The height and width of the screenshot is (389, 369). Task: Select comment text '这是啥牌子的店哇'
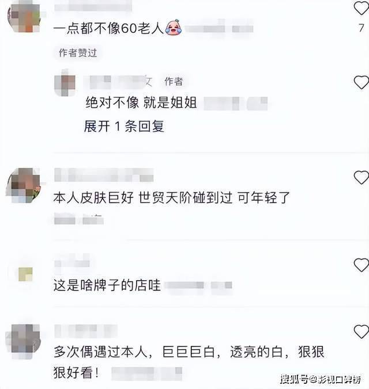pyautogui.click(x=107, y=285)
